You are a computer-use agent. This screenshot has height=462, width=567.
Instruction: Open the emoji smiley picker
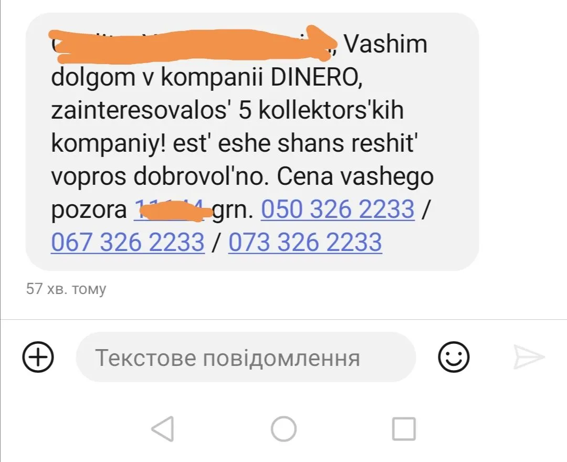454,357
